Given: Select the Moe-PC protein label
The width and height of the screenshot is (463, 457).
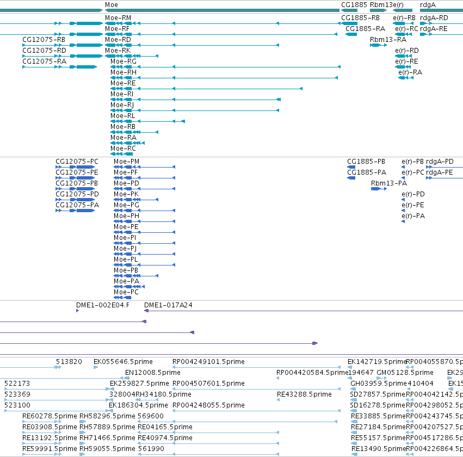Looking at the screenshot, I should pyautogui.click(x=126, y=292).
